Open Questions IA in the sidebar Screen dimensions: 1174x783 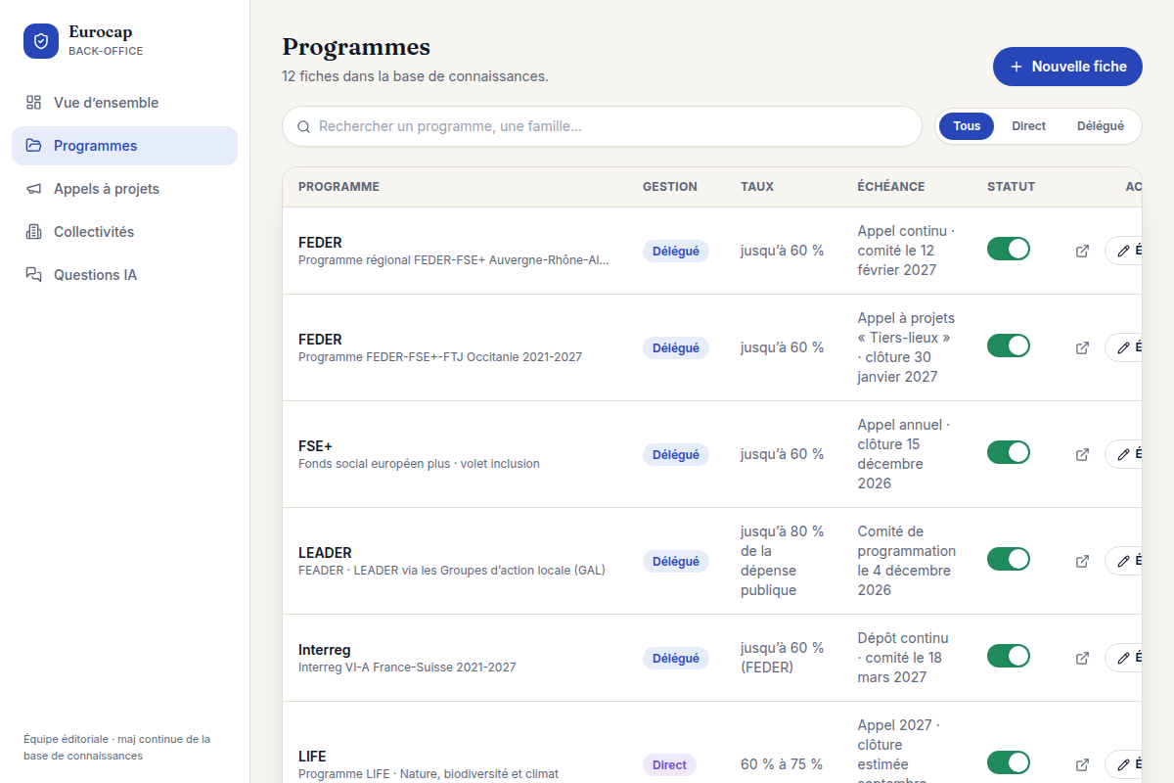(124, 275)
